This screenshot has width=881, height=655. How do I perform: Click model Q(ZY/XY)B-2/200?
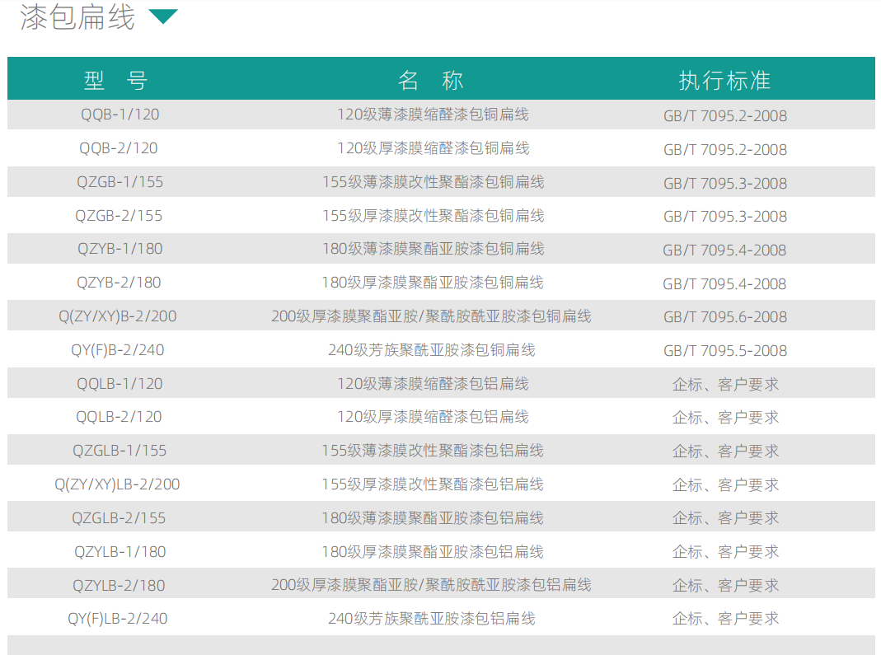117,316
